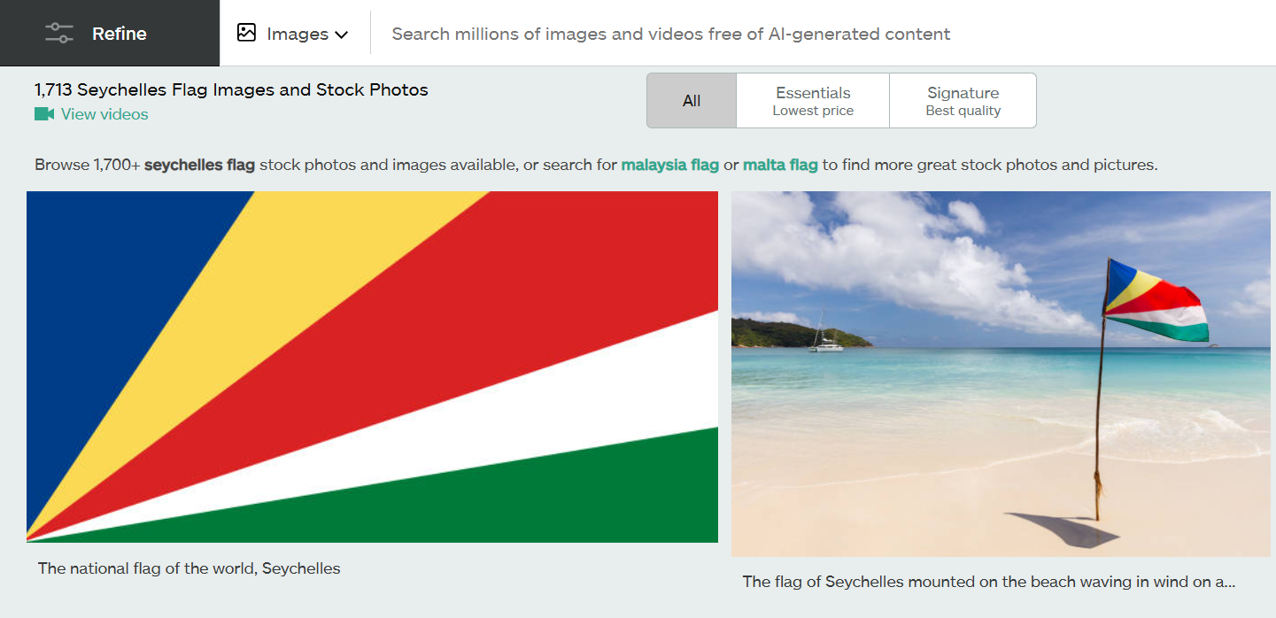Click the waving flag on the pole
The height and width of the screenshot is (618, 1276).
click(1156, 301)
